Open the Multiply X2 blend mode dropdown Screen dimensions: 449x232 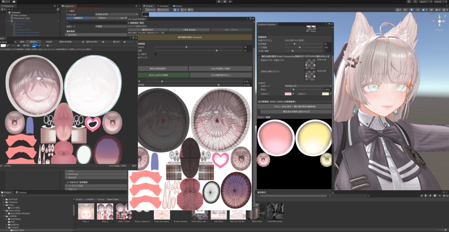click(308, 86)
